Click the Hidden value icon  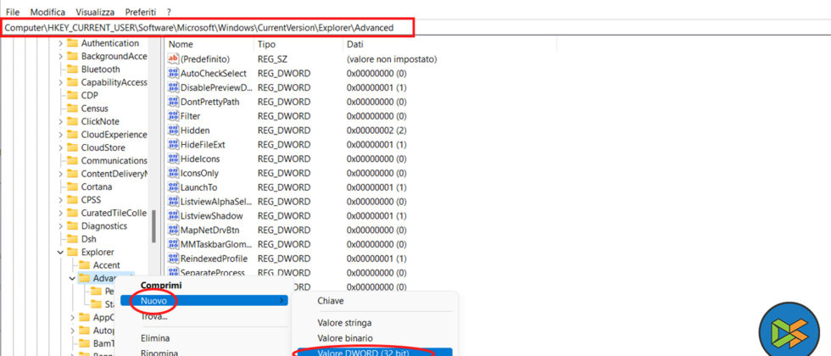pos(173,131)
